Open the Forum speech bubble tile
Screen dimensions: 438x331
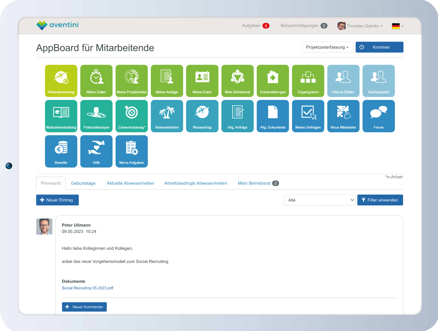click(x=378, y=116)
